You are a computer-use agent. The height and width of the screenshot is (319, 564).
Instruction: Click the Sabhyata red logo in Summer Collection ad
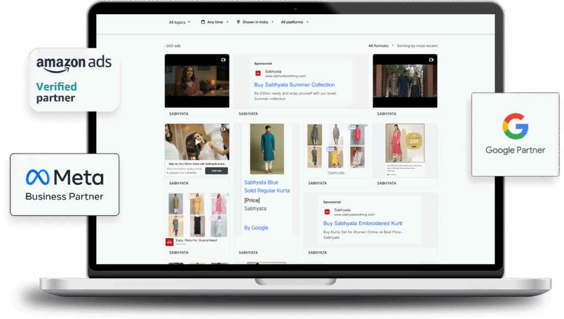(x=257, y=73)
